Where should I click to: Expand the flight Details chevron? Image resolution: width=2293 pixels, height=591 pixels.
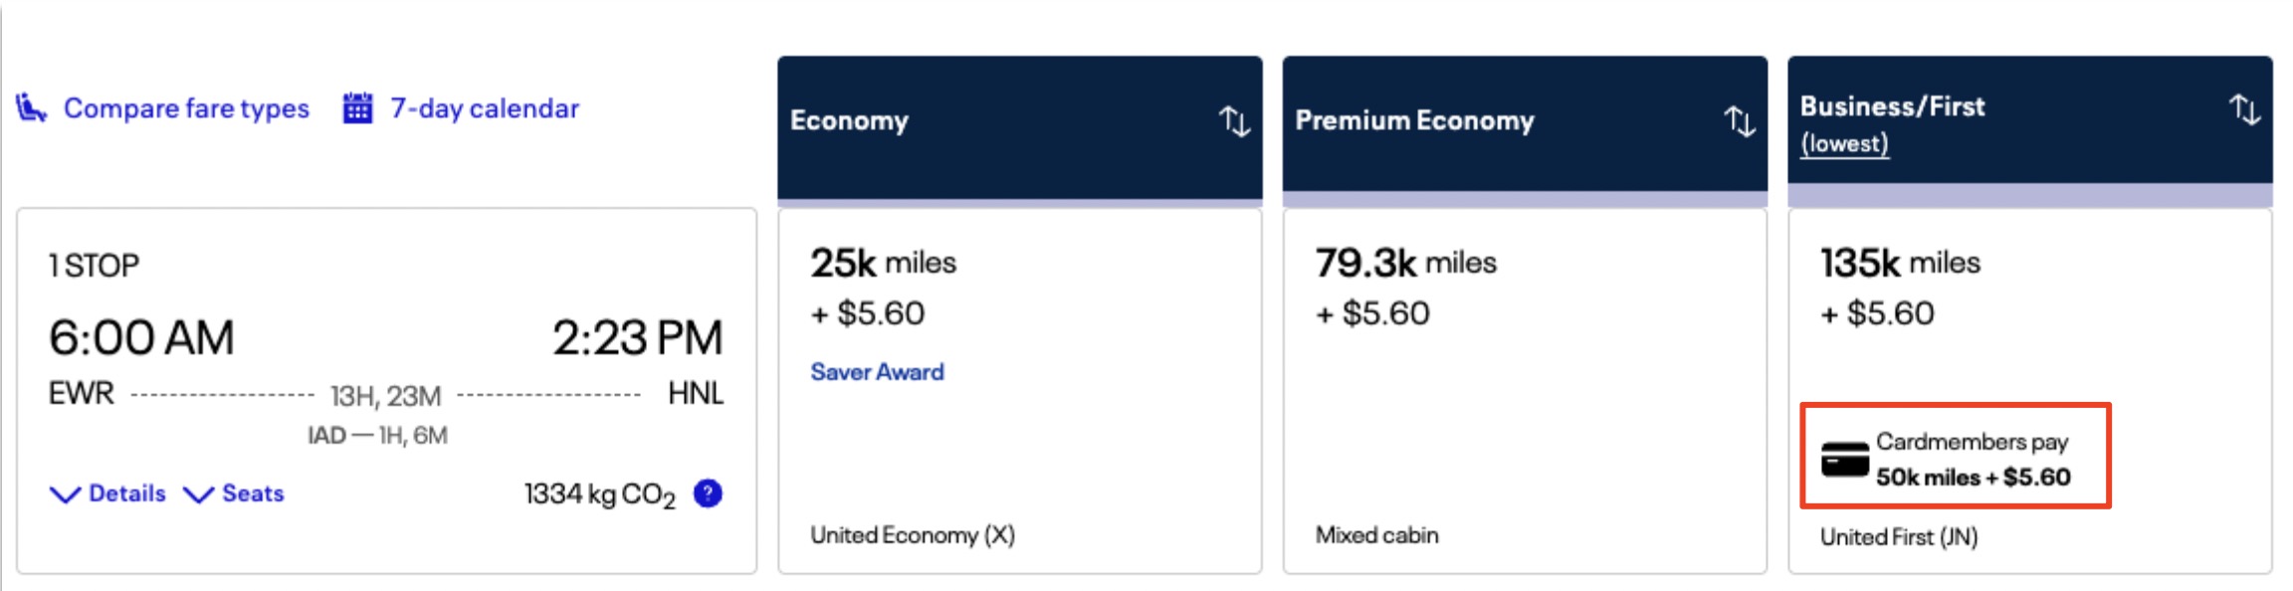[66, 494]
